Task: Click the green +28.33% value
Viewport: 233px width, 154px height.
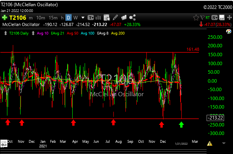Action: pos(132,24)
